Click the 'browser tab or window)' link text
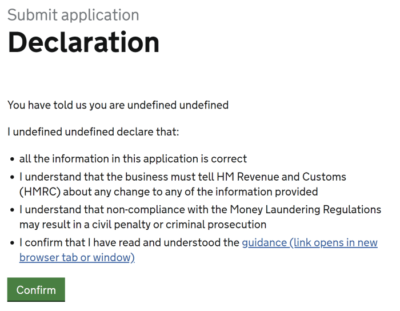The image size is (400, 311). pos(77,258)
